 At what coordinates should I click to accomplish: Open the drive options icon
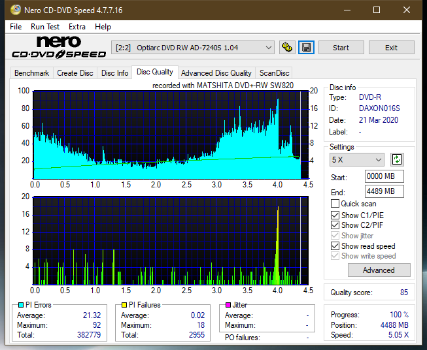[287, 48]
